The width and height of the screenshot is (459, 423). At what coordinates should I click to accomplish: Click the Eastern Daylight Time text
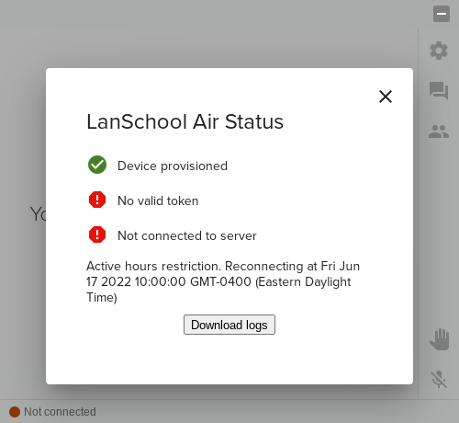pyautogui.click(x=218, y=290)
